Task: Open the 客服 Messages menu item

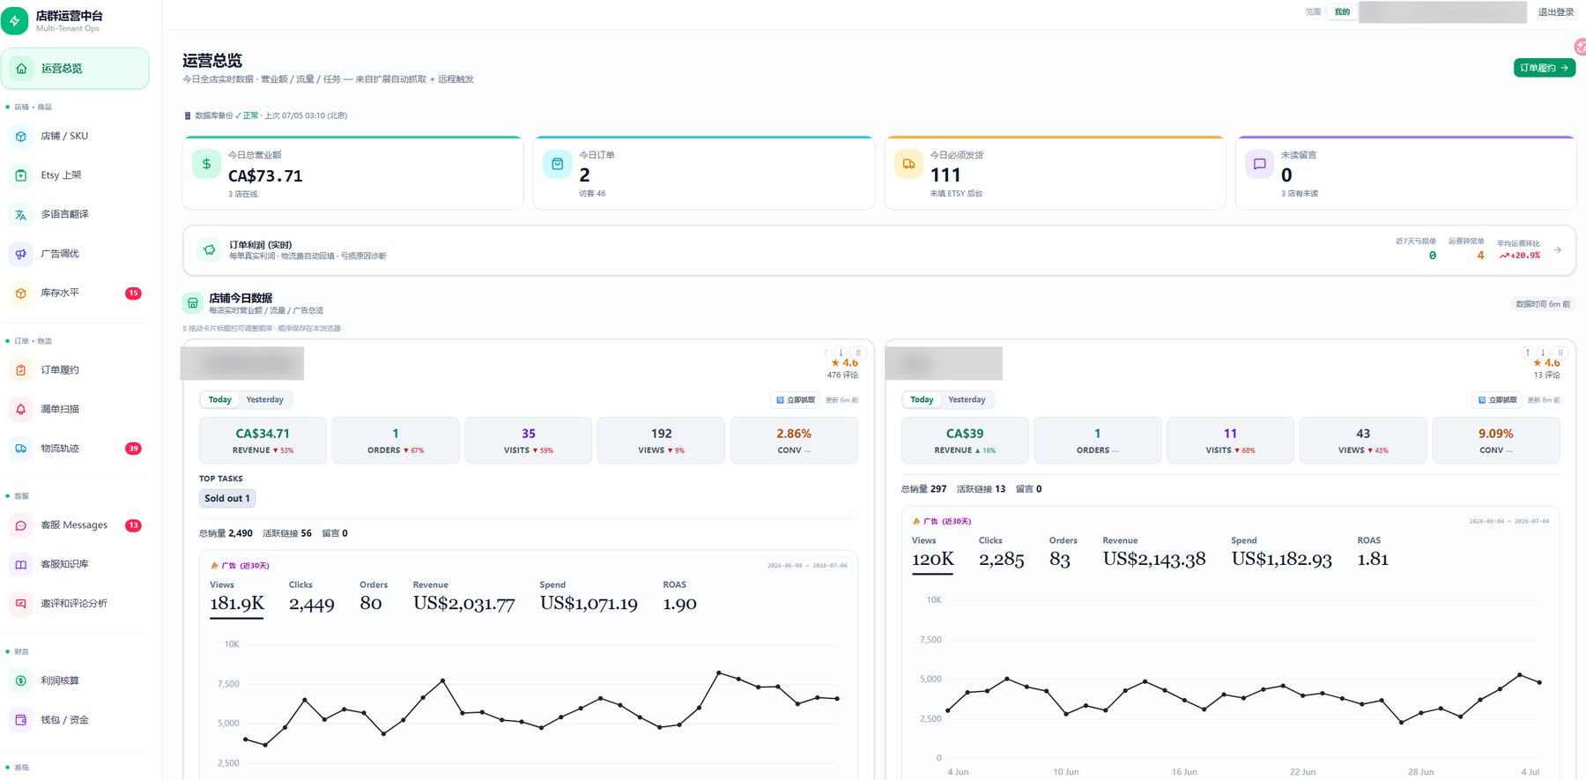Action: click(75, 525)
